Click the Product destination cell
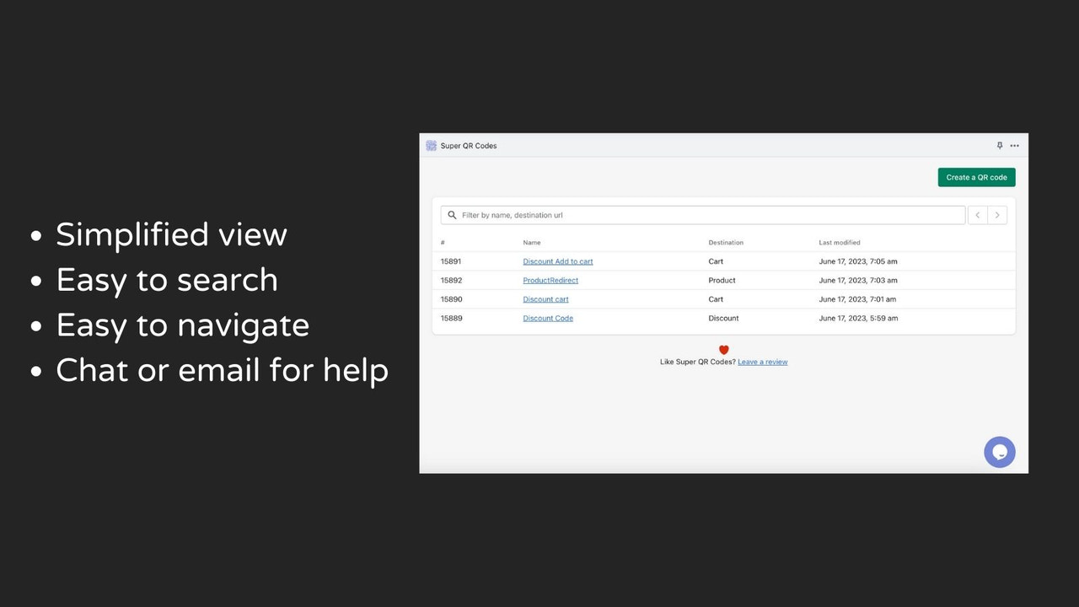 tap(722, 280)
